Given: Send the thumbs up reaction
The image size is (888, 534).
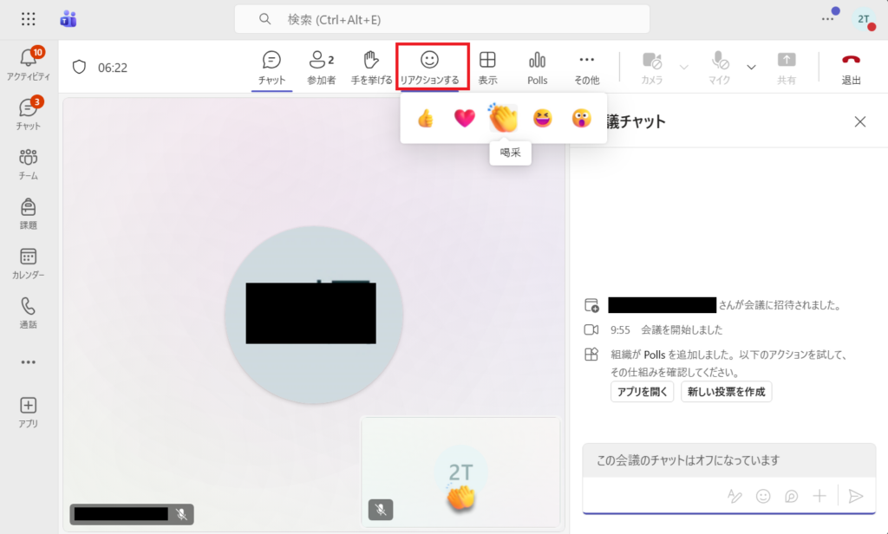Looking at the screenshot, I should pyautogui.click(x=425, y=119).
